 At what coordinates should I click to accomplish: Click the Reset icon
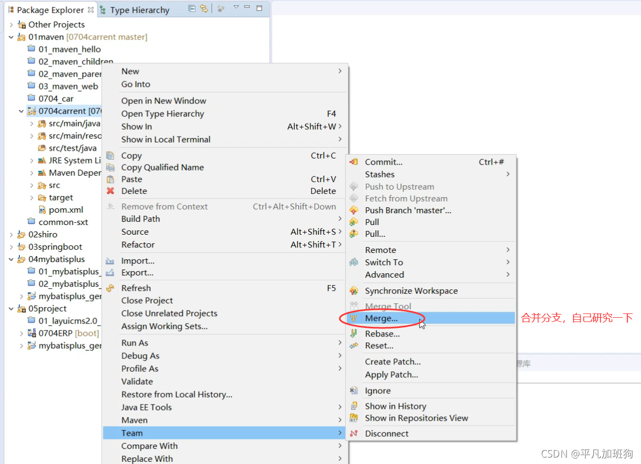click(x=354, y=346)
